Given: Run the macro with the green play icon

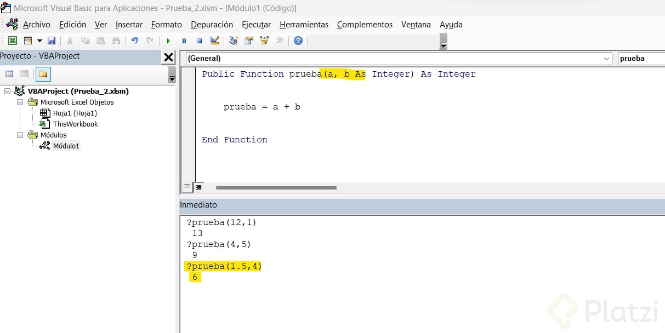Looking at the screenshot, I should [x=168, y=41].
